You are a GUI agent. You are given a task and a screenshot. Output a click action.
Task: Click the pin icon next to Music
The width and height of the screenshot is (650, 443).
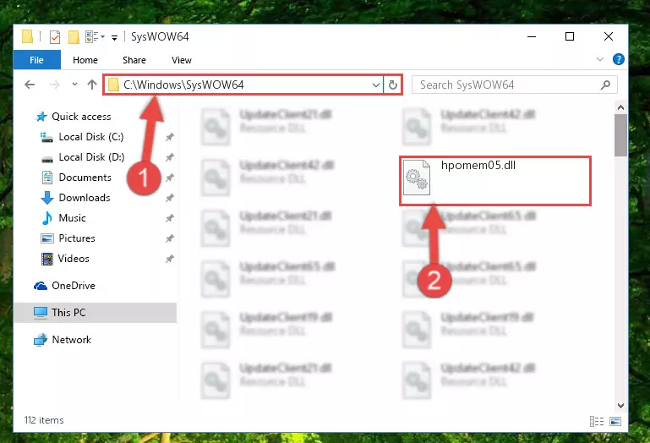tap(170, 218)
